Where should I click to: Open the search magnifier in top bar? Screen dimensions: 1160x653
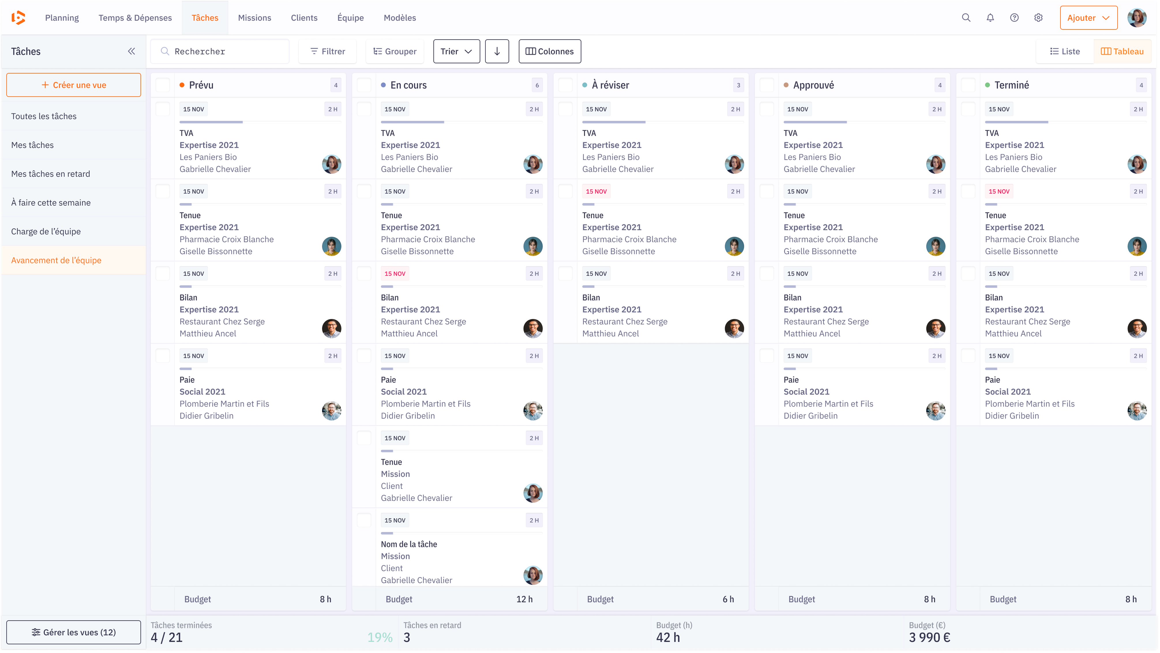pyautogui.click(x=966, y=18)
